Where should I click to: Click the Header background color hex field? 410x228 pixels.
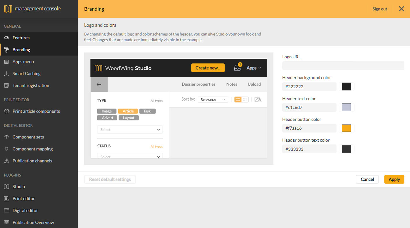pyautogui.click(x=309, y=87)
